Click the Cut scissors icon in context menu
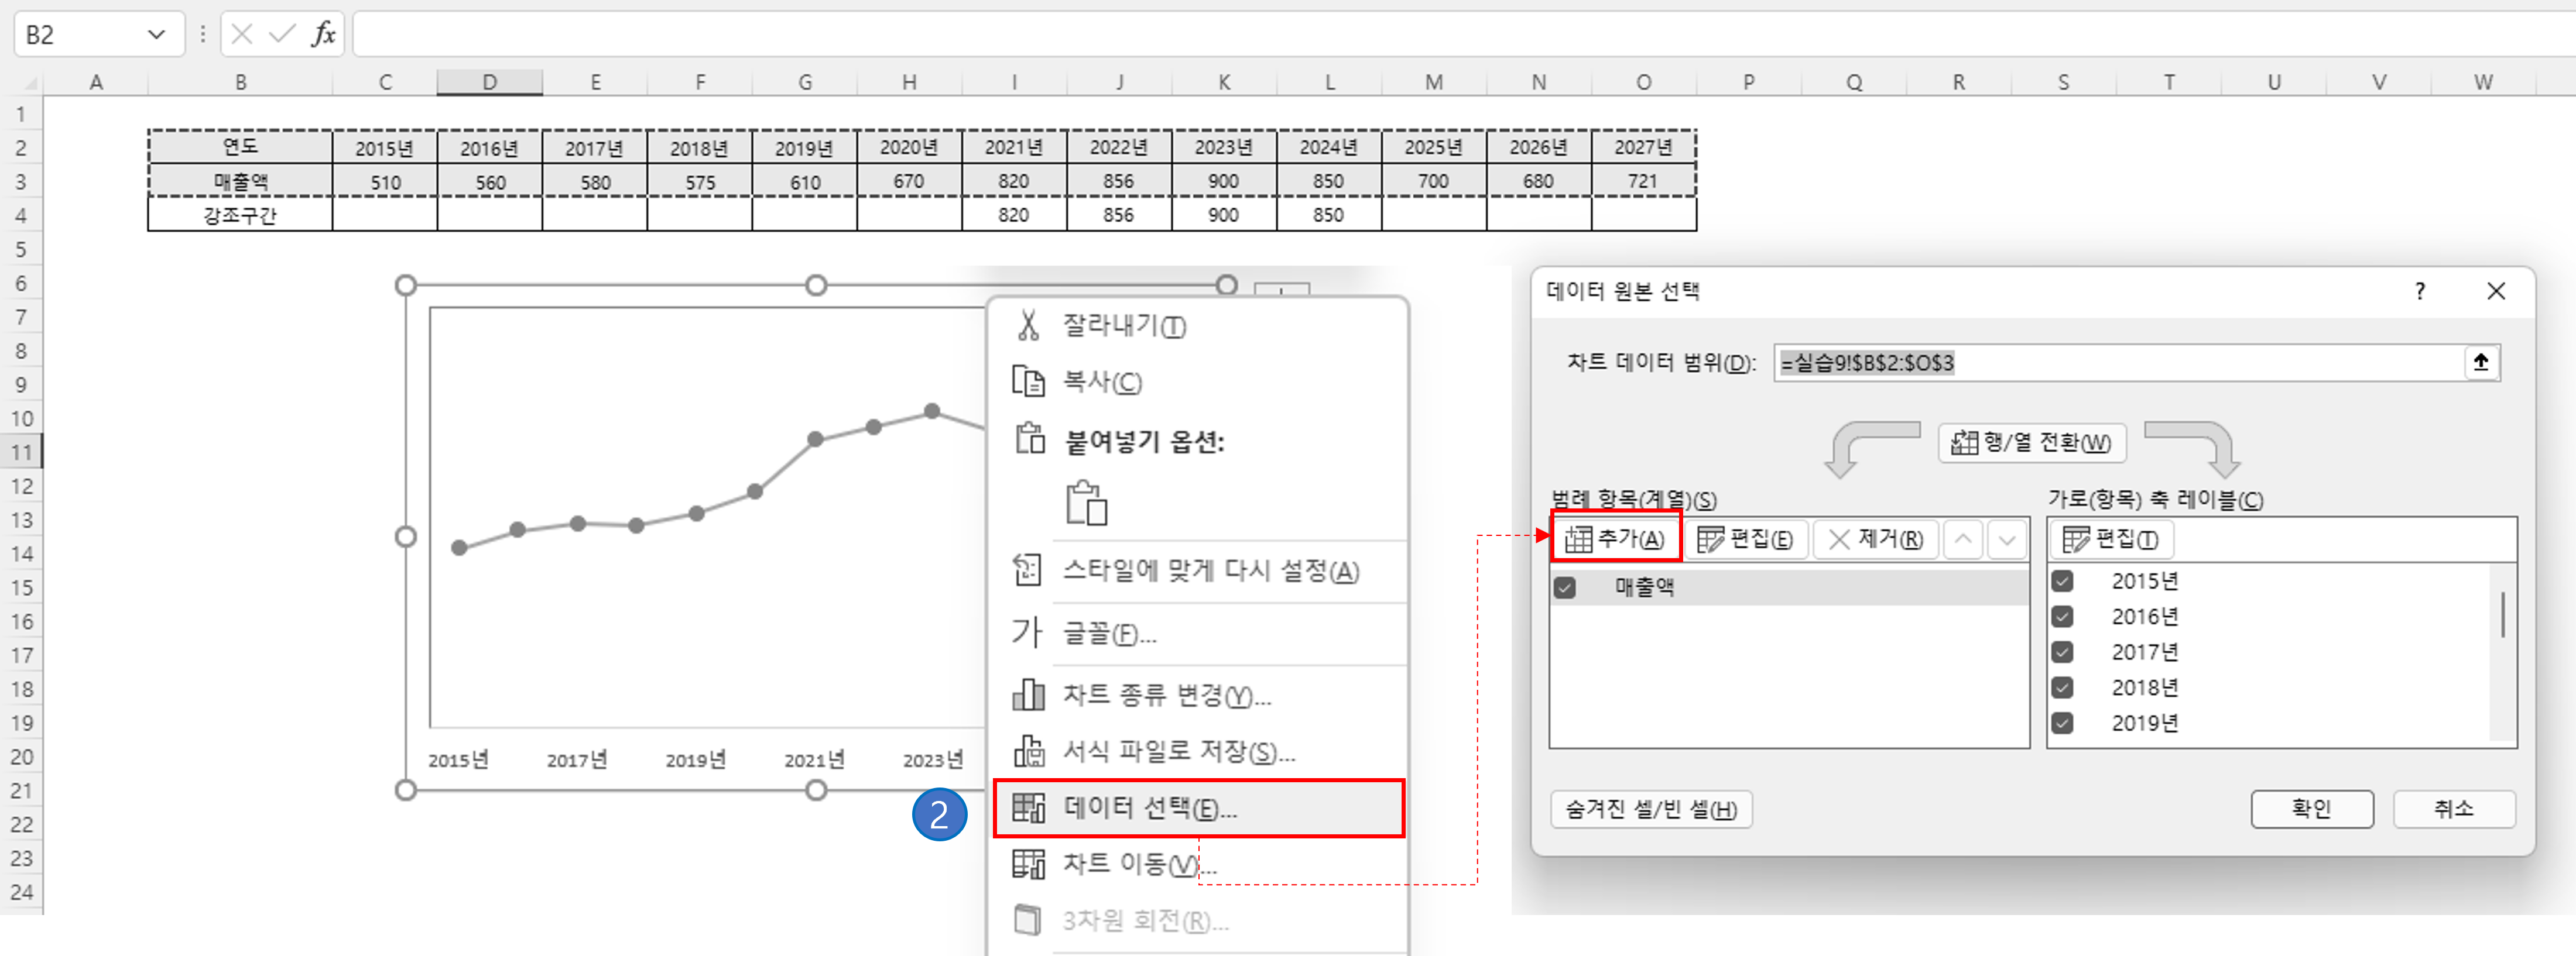Screen dimensions: 2576x956 click(x=1028, y=326)
